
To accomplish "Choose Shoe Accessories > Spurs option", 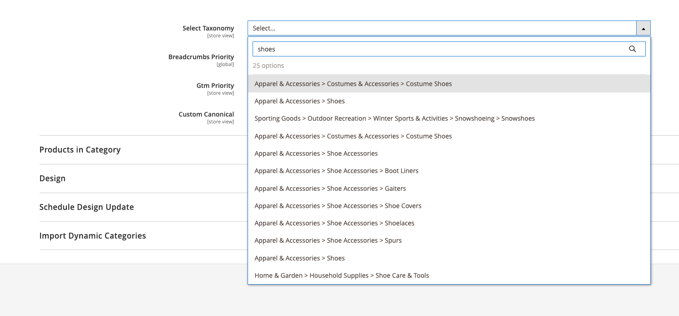I will pos(328,240).
